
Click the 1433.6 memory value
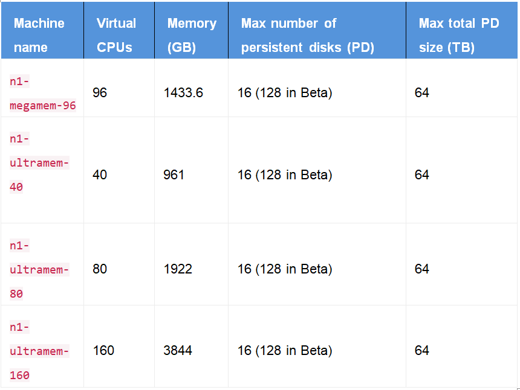(x=183, y=93)
